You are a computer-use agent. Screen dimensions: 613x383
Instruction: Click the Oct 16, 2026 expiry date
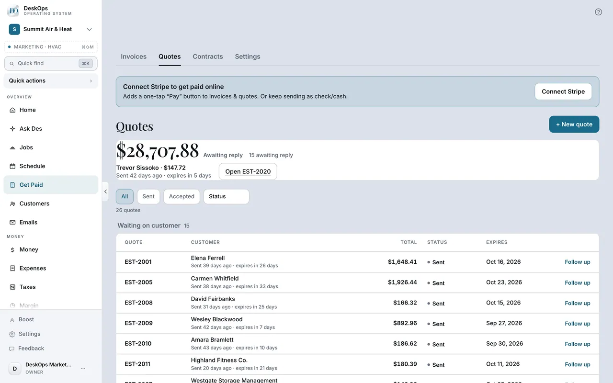[503, 262]
